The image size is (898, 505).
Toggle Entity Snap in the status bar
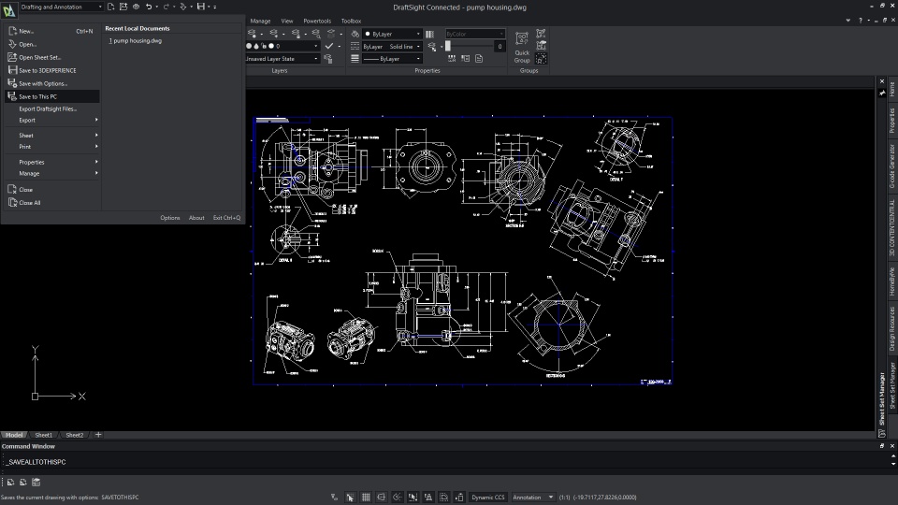tap(413, 497)
